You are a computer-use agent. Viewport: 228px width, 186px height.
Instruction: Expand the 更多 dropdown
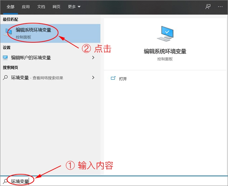tap(74, 7)
